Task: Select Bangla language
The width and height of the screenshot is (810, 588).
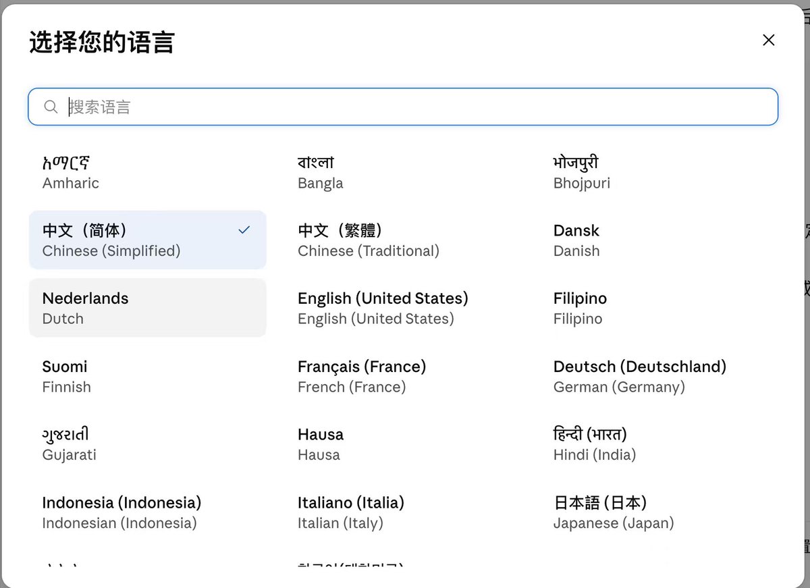Action: point(403,172)
